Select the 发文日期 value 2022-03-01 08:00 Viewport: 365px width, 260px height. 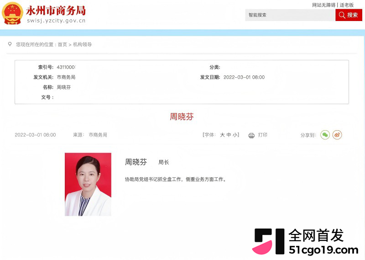[x=244, y=77]
